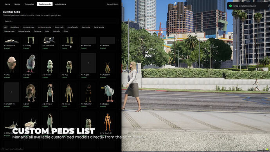This screenshot has width=270, height=152.
Task: Select the Pig ped thumbnail
Action: point(11,63)
